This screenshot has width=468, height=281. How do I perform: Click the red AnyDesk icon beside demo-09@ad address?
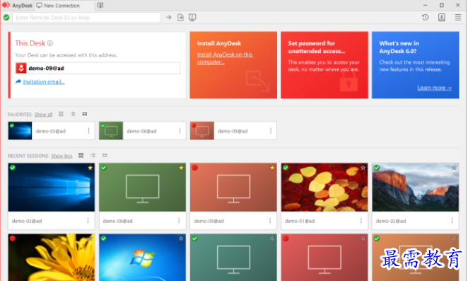point(21,68)
